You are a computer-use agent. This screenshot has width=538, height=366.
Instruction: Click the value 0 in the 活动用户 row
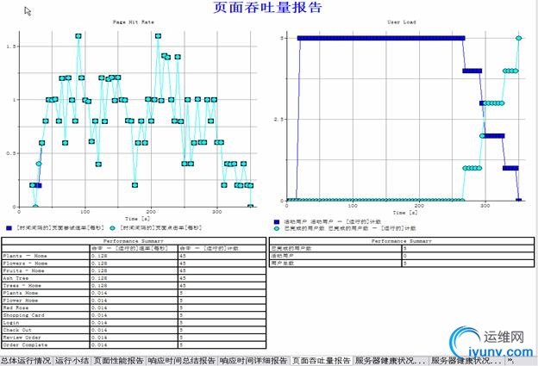click(405, 256)
